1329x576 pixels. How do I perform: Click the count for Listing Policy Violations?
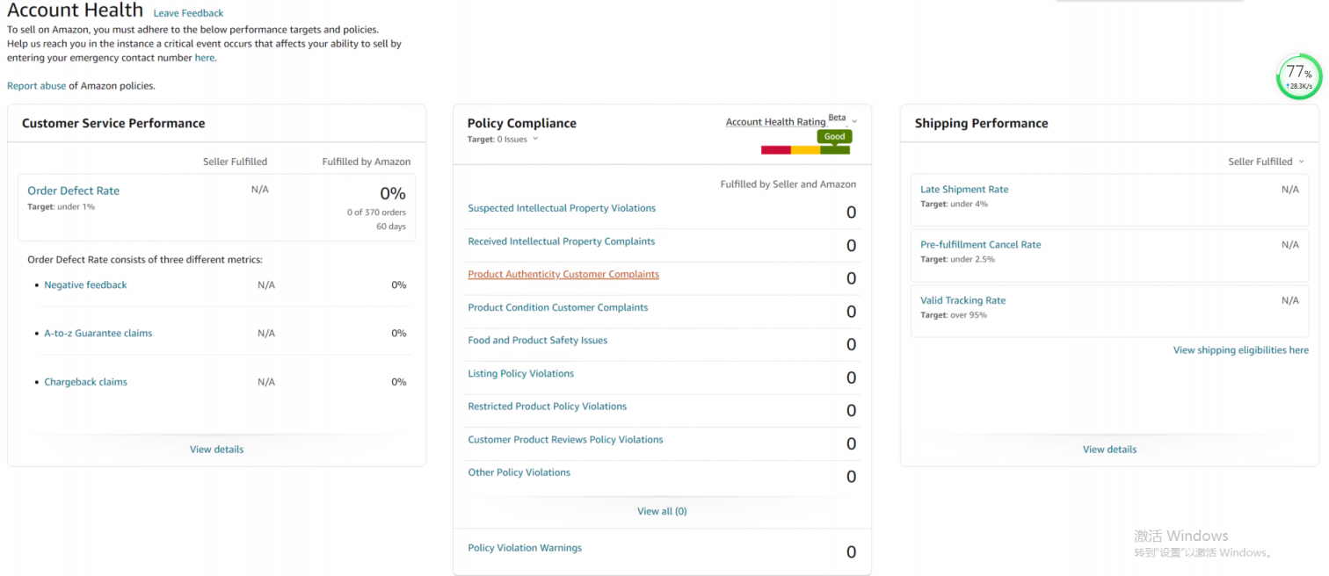pos(851,378)
